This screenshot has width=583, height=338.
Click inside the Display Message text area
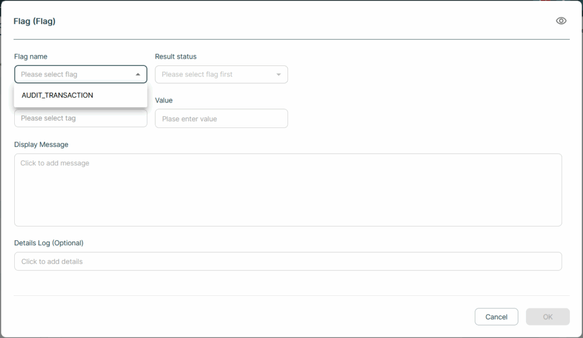288,190
